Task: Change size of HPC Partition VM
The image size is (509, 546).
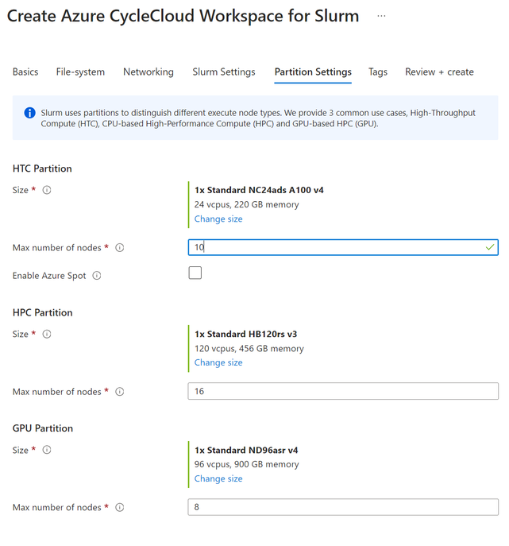Action: [218, 362]
